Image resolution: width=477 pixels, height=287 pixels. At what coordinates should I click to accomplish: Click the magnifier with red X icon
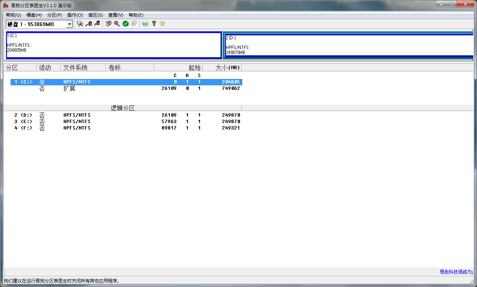click(x=117, y=24)
